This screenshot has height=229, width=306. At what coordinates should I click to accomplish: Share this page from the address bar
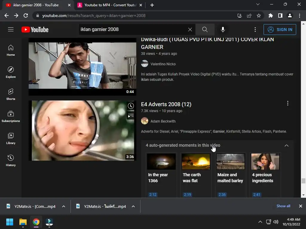click(x=249, y=16)
